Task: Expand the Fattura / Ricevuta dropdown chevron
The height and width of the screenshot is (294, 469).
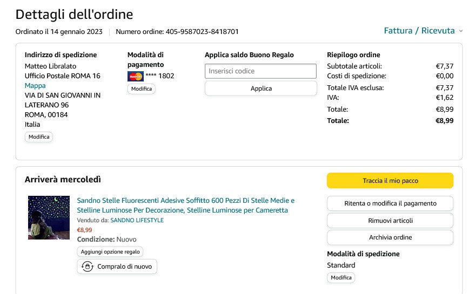Action: point(460,31)
